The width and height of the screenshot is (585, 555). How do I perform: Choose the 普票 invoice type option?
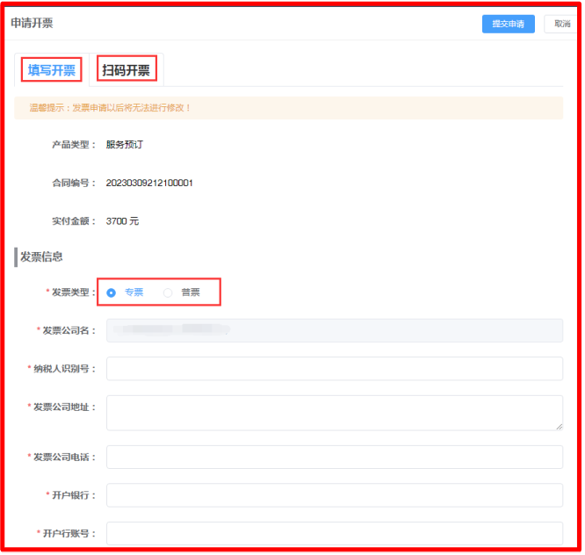169,292
